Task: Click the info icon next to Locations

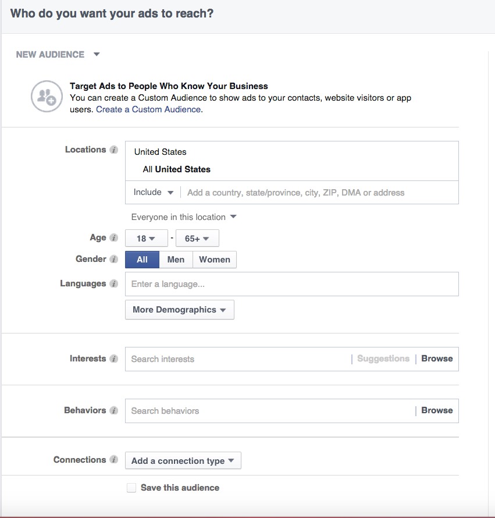Action: [114, 150]
